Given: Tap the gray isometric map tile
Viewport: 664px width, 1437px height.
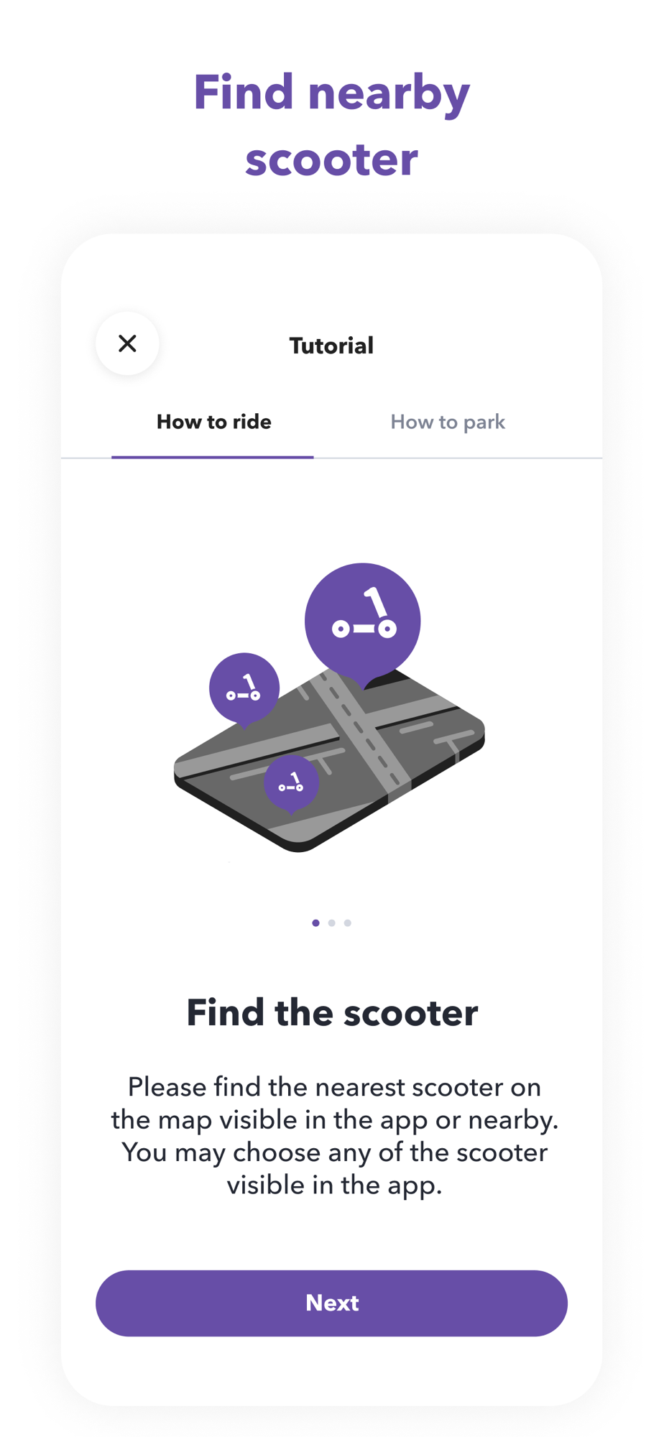Looking at the screenshot, I should point(329,762).
